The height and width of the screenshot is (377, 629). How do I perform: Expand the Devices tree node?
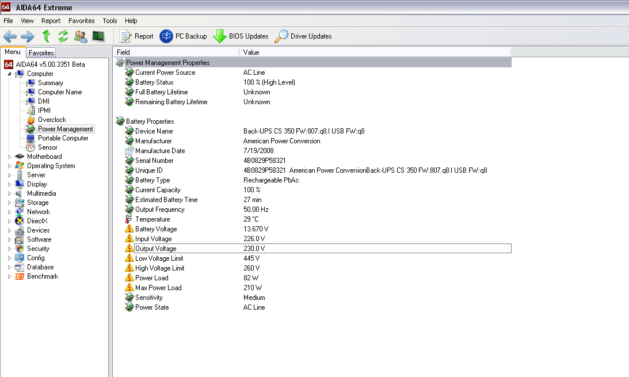click(10, 230)
